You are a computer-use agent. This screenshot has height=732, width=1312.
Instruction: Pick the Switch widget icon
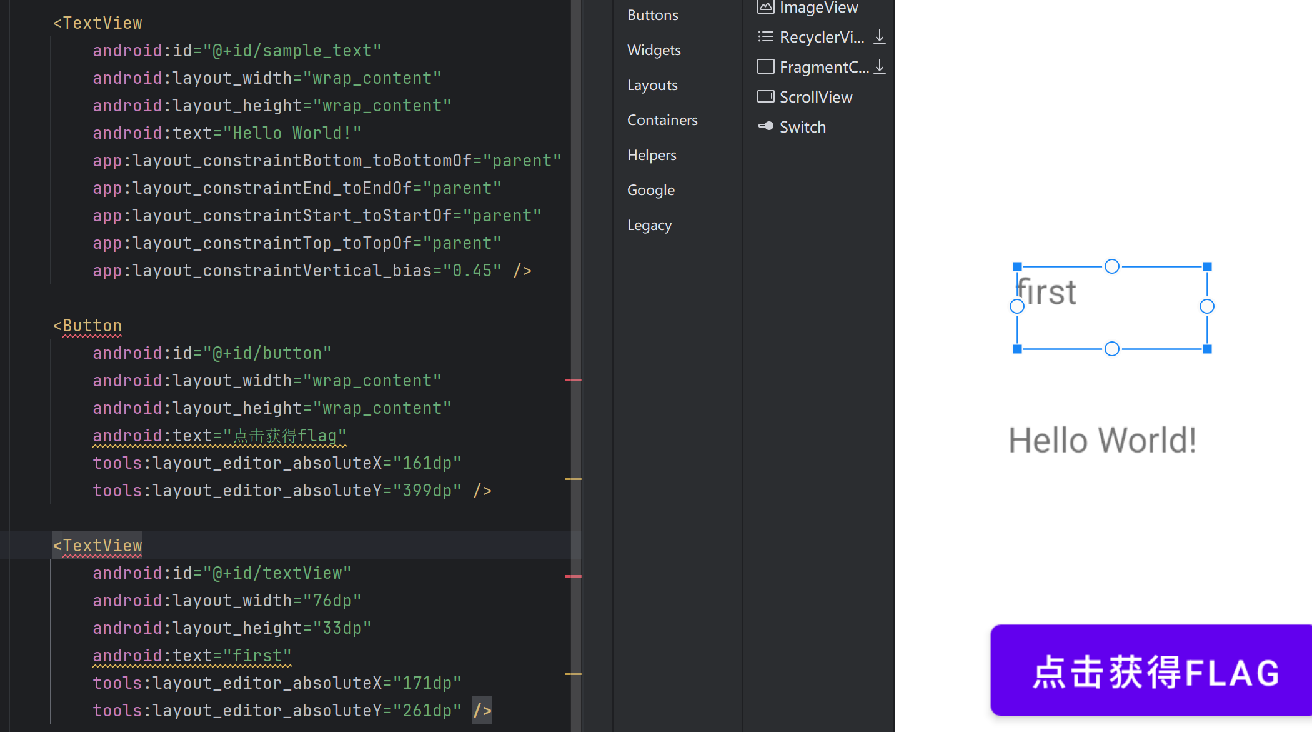point(765,126)
